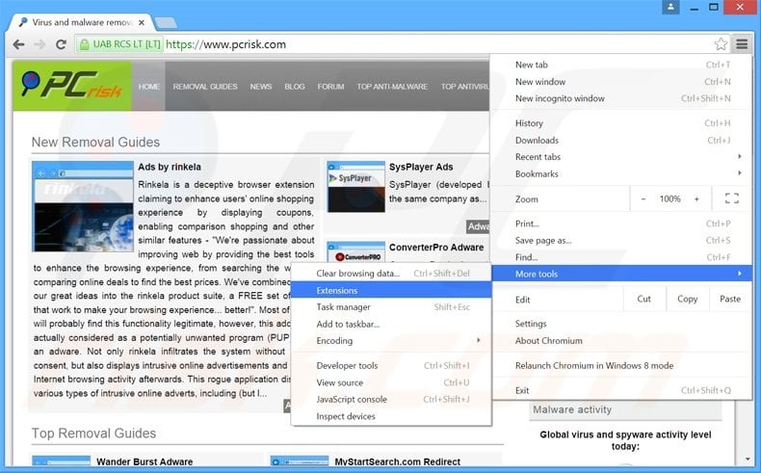Open FORUM nav link

[x=331, y=87]
